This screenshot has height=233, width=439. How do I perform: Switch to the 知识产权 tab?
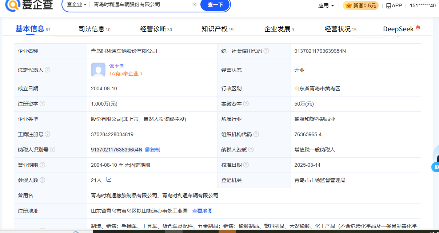(217, 29)
